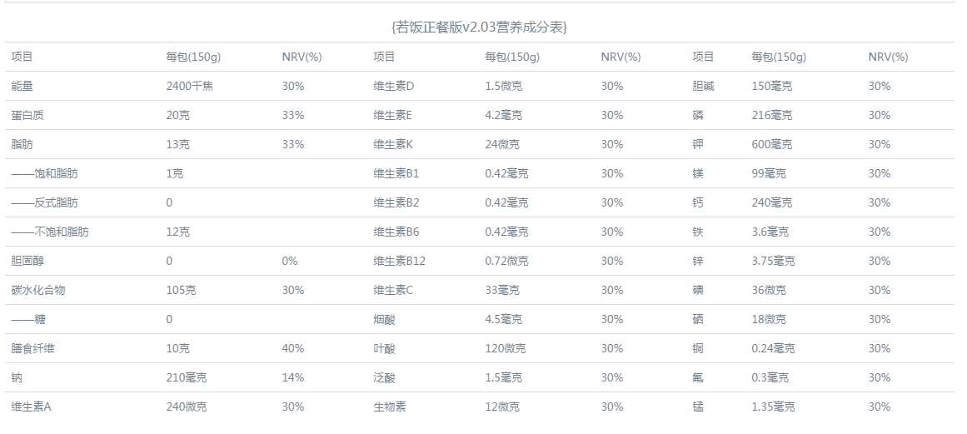Select the 碳水化合物 row label
The width and height of the screenshot is (967, 434).
coord(38,290)
